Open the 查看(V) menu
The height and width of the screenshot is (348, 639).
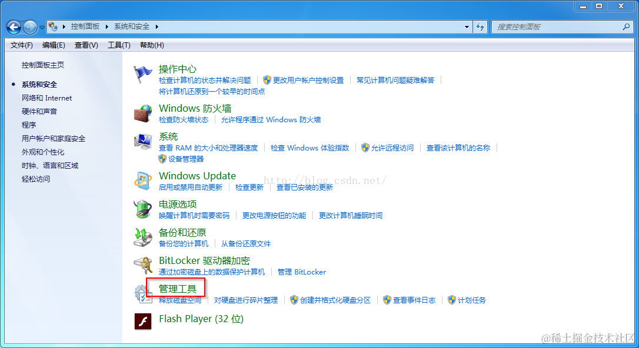86,45
